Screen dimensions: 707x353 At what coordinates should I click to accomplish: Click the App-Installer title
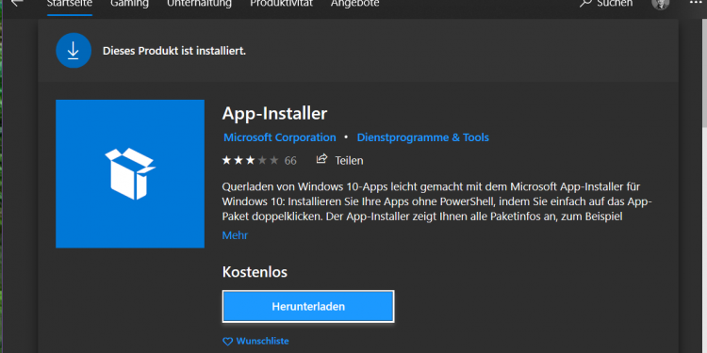274,114
